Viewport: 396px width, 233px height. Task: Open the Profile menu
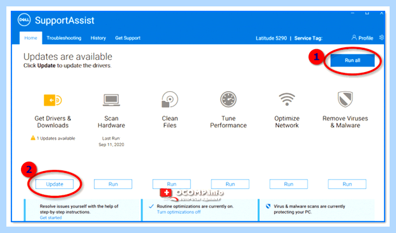click(362, 38)
